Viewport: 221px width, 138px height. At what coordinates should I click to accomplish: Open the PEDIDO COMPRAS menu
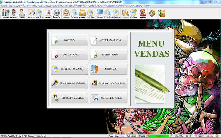77,6
